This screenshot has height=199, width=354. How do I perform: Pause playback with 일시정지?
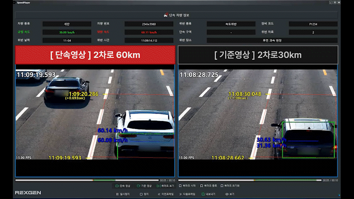[x=123, y=194]
